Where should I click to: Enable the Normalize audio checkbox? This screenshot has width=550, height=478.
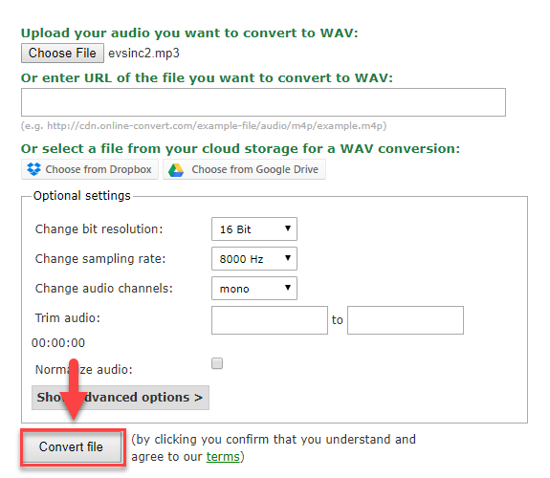(x=217, y=363)
